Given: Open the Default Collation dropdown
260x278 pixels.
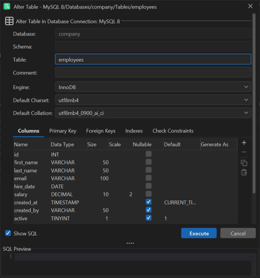Looking at the screenshot, I should [246, 112].
